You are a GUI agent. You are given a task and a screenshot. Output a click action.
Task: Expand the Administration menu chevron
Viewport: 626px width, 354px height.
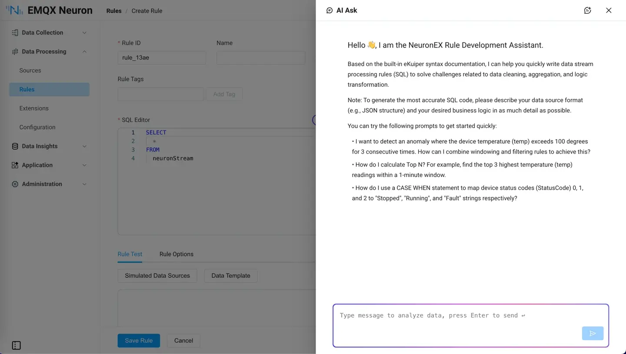coord(84,184)
